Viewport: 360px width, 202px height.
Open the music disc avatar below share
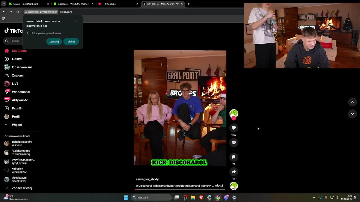pyautogui.click(x=234, y=186)
